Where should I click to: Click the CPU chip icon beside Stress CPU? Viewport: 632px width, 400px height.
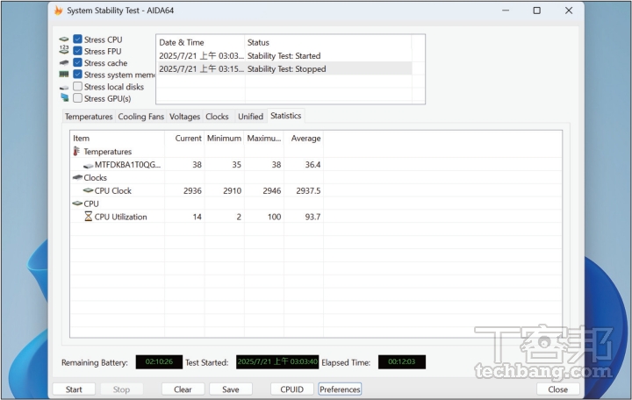(x=64, y=39)
